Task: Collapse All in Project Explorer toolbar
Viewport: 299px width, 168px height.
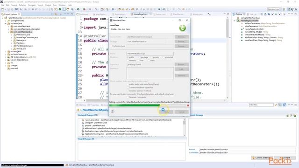Action: [52, 14]
